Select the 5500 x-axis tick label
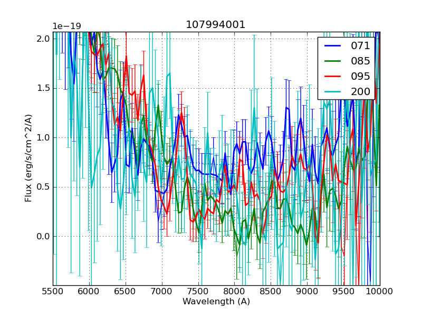422x317 pixels. click(53, 292)
